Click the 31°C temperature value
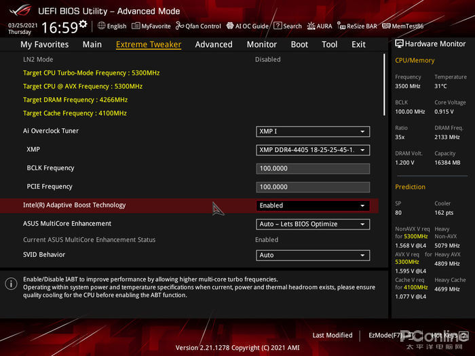Screen dimensions: 475x356 tap(440, 86)
